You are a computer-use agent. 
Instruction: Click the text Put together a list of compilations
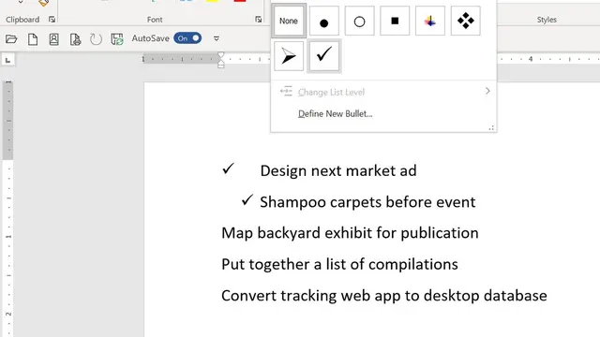click(339, 264)
